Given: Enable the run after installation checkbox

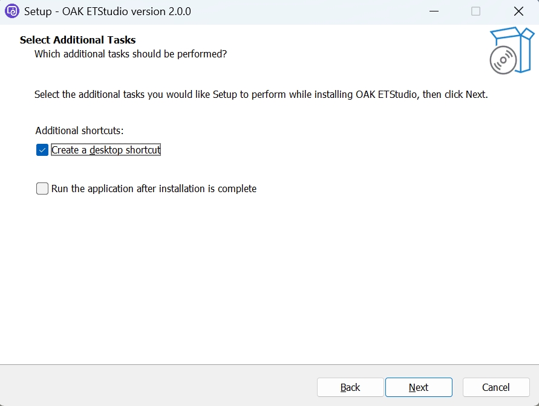Looking at the screenshot, I should pyautogui.click(x=42, y=188).
